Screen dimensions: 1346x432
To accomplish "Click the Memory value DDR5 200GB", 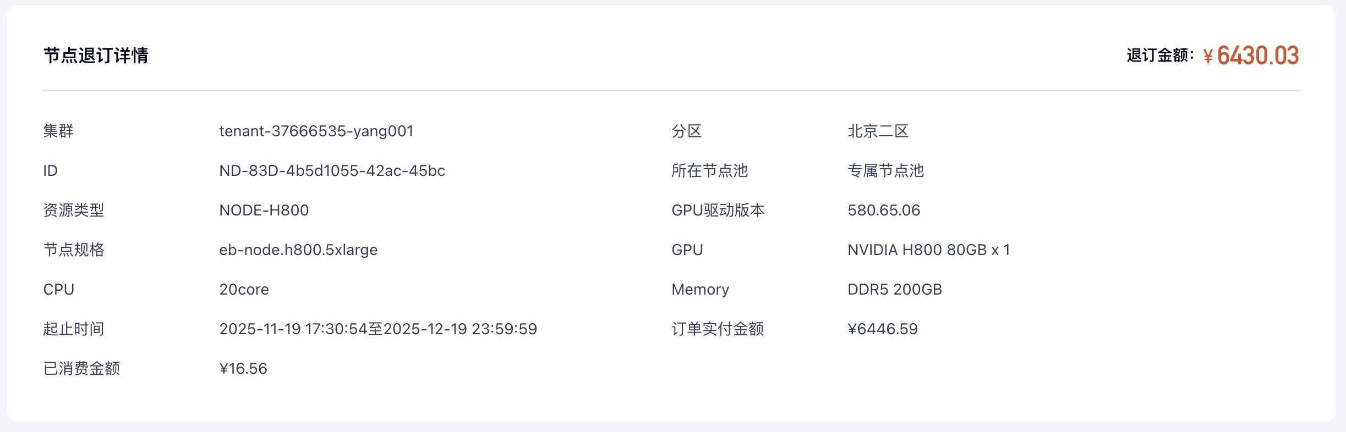I will [x=895, y=289].
